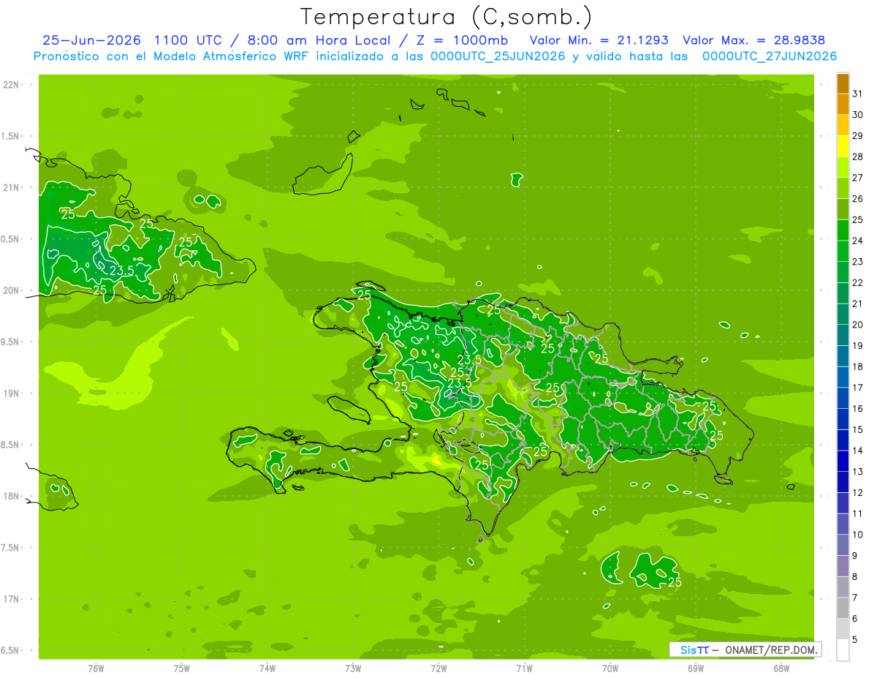Click the '71W' longitude axis label
Viewport: 877px width, 678px height.
pos(524,668)
